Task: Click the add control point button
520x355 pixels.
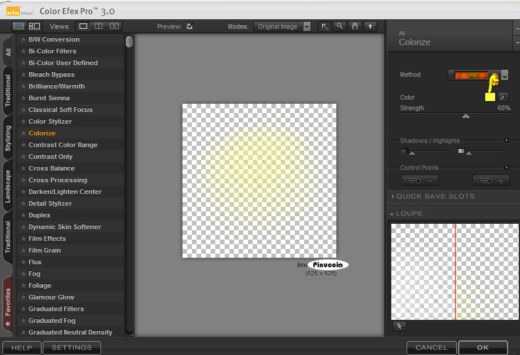Action: coord(491,180)
